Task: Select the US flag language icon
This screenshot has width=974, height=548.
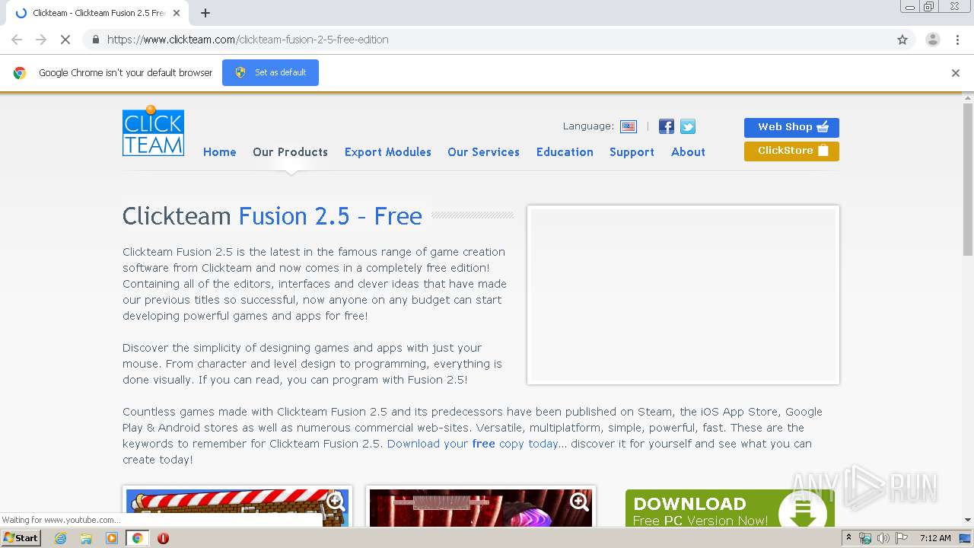Action: (629, 126)
